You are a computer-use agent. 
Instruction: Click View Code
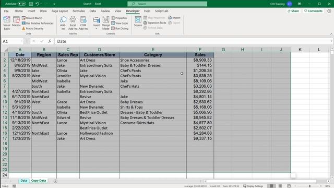120,23
